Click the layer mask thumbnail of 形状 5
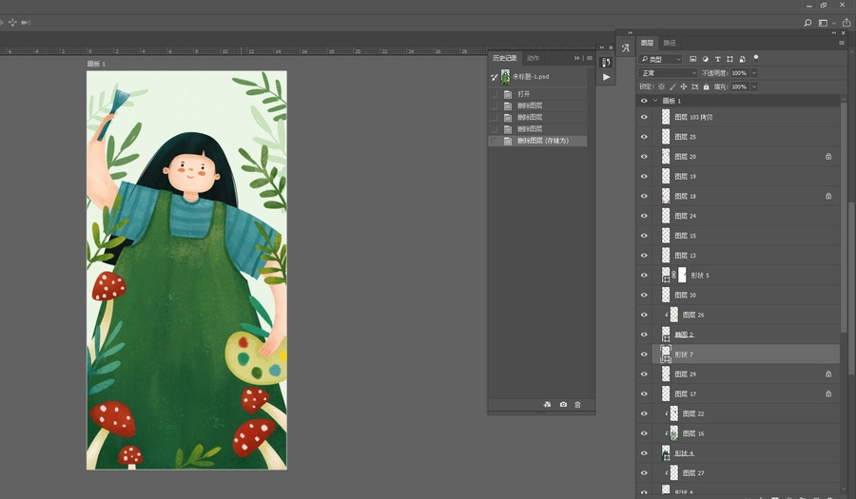 tap(682, 276)
